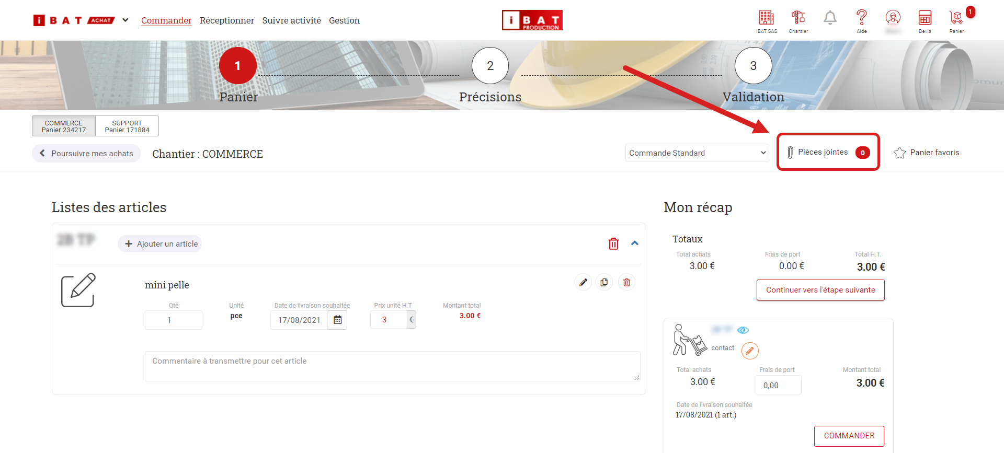Open the notifications bell icon

pyautogui.click(x=830, y=18)
